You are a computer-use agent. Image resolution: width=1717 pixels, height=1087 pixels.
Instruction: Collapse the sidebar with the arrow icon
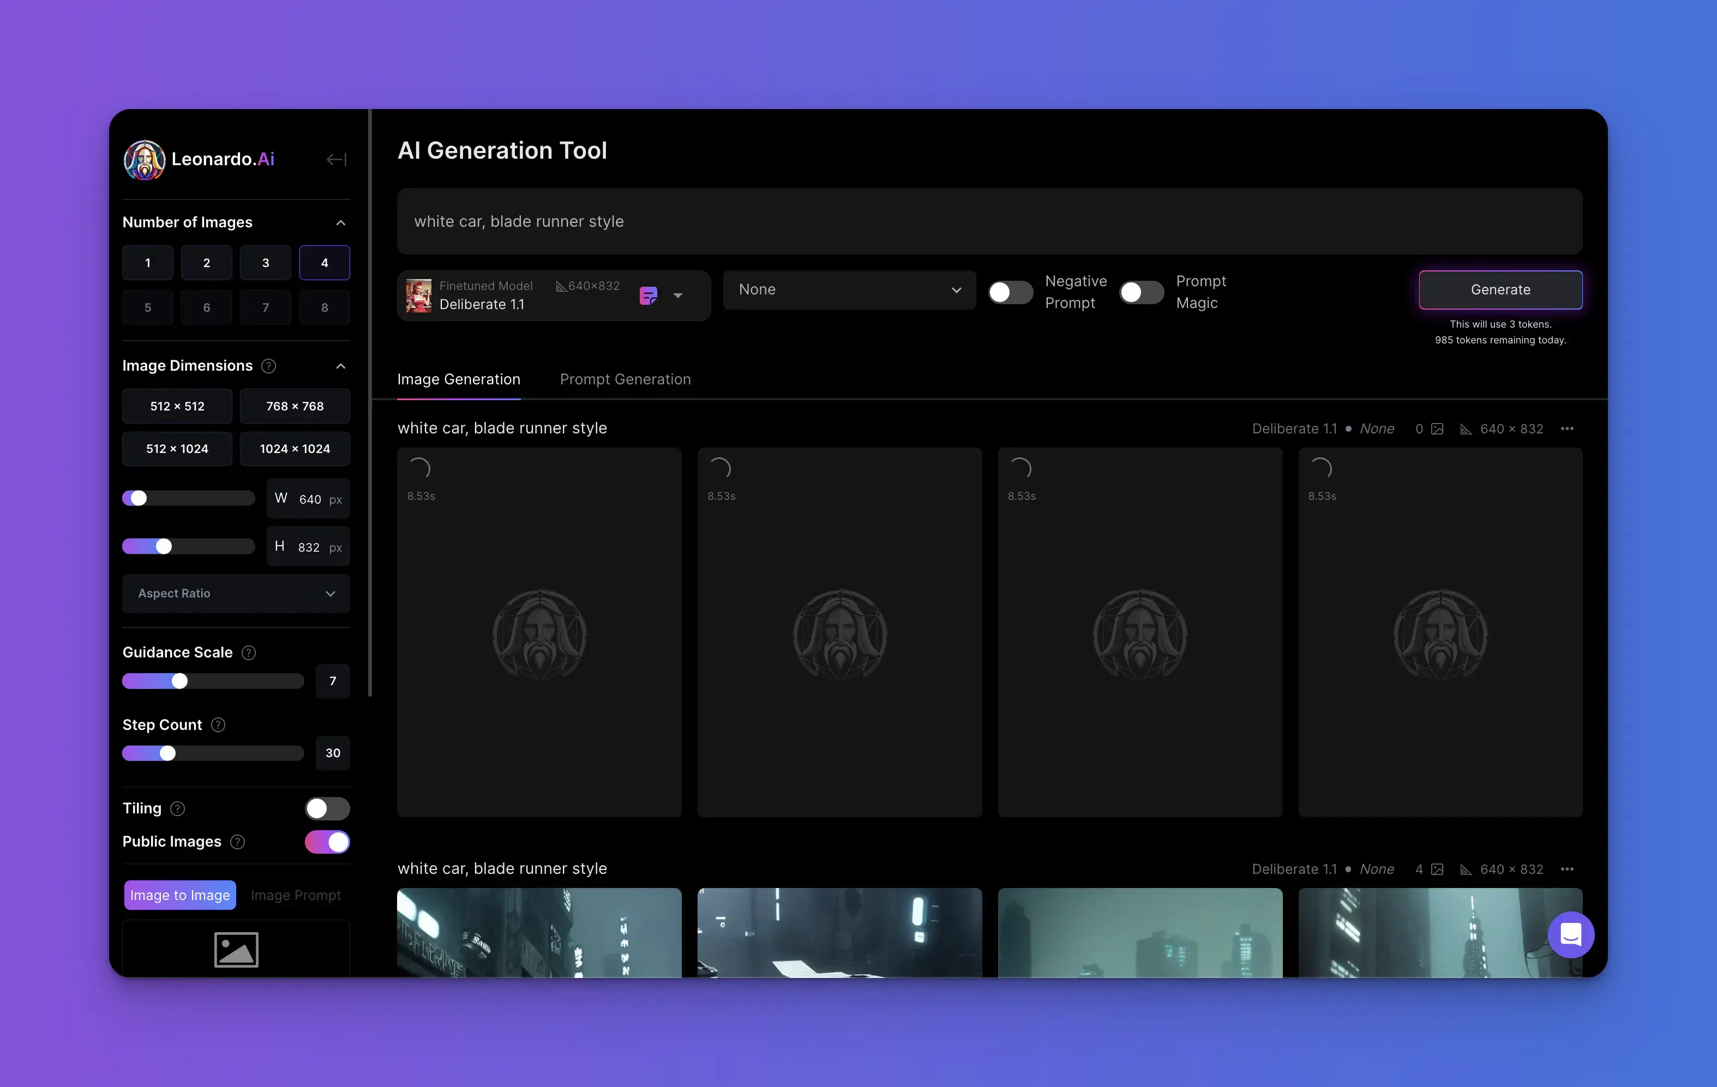click(x=336, y=160)
